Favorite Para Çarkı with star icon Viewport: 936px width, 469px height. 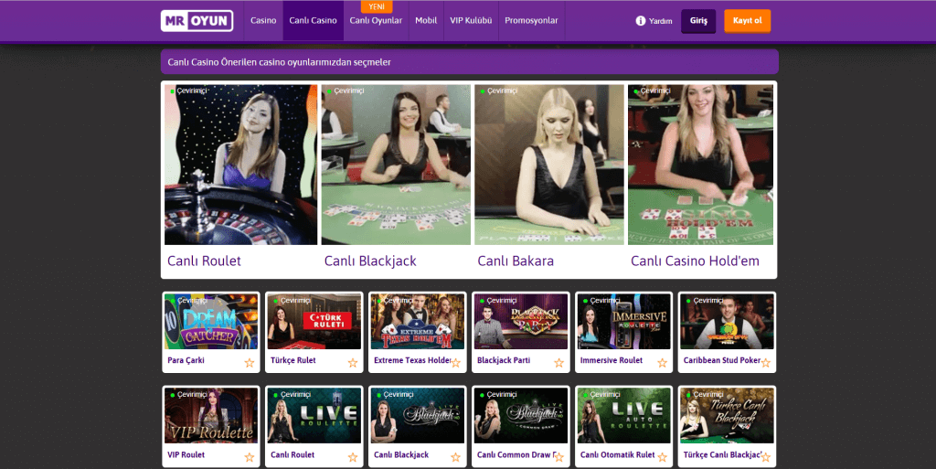(250, 363)
